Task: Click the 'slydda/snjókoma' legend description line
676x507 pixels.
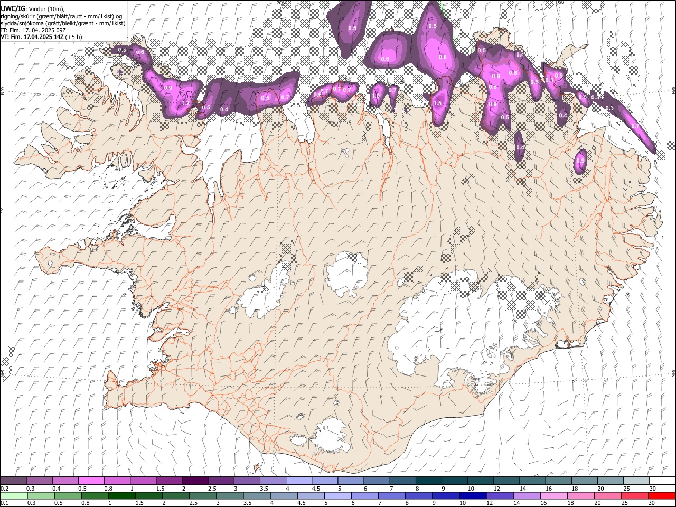Action: pyautogui.click(x=63, y=23)
